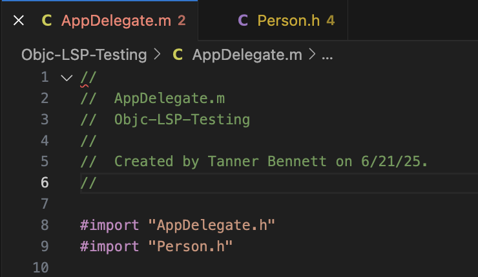Click the "AppDelegate.h" import string
478x277 pixels.
click(x=212, y=225)
